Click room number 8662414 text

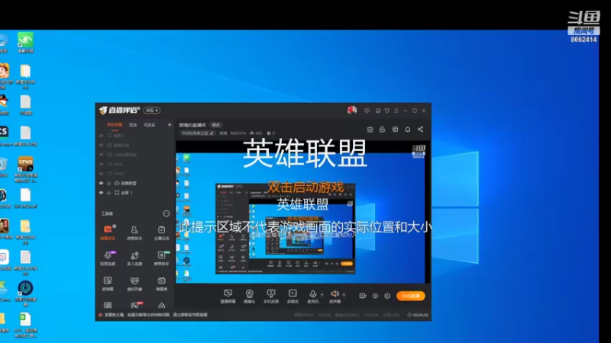pos(238,133)
